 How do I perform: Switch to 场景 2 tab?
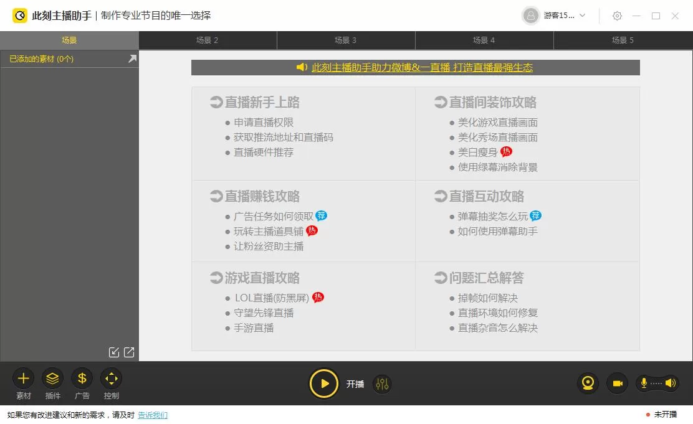click(x=208, y=40)
